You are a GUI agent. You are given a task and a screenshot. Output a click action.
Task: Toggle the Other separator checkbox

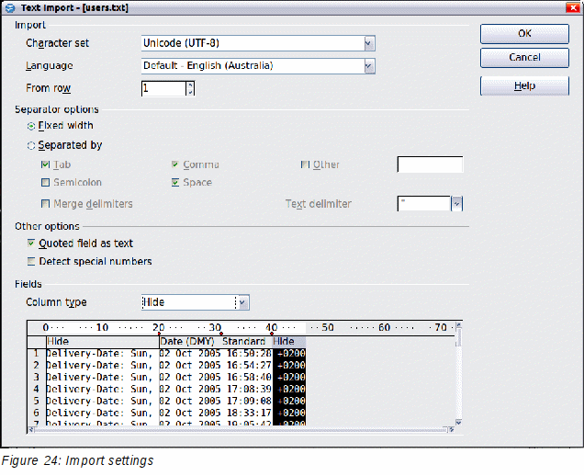point(305,164)
